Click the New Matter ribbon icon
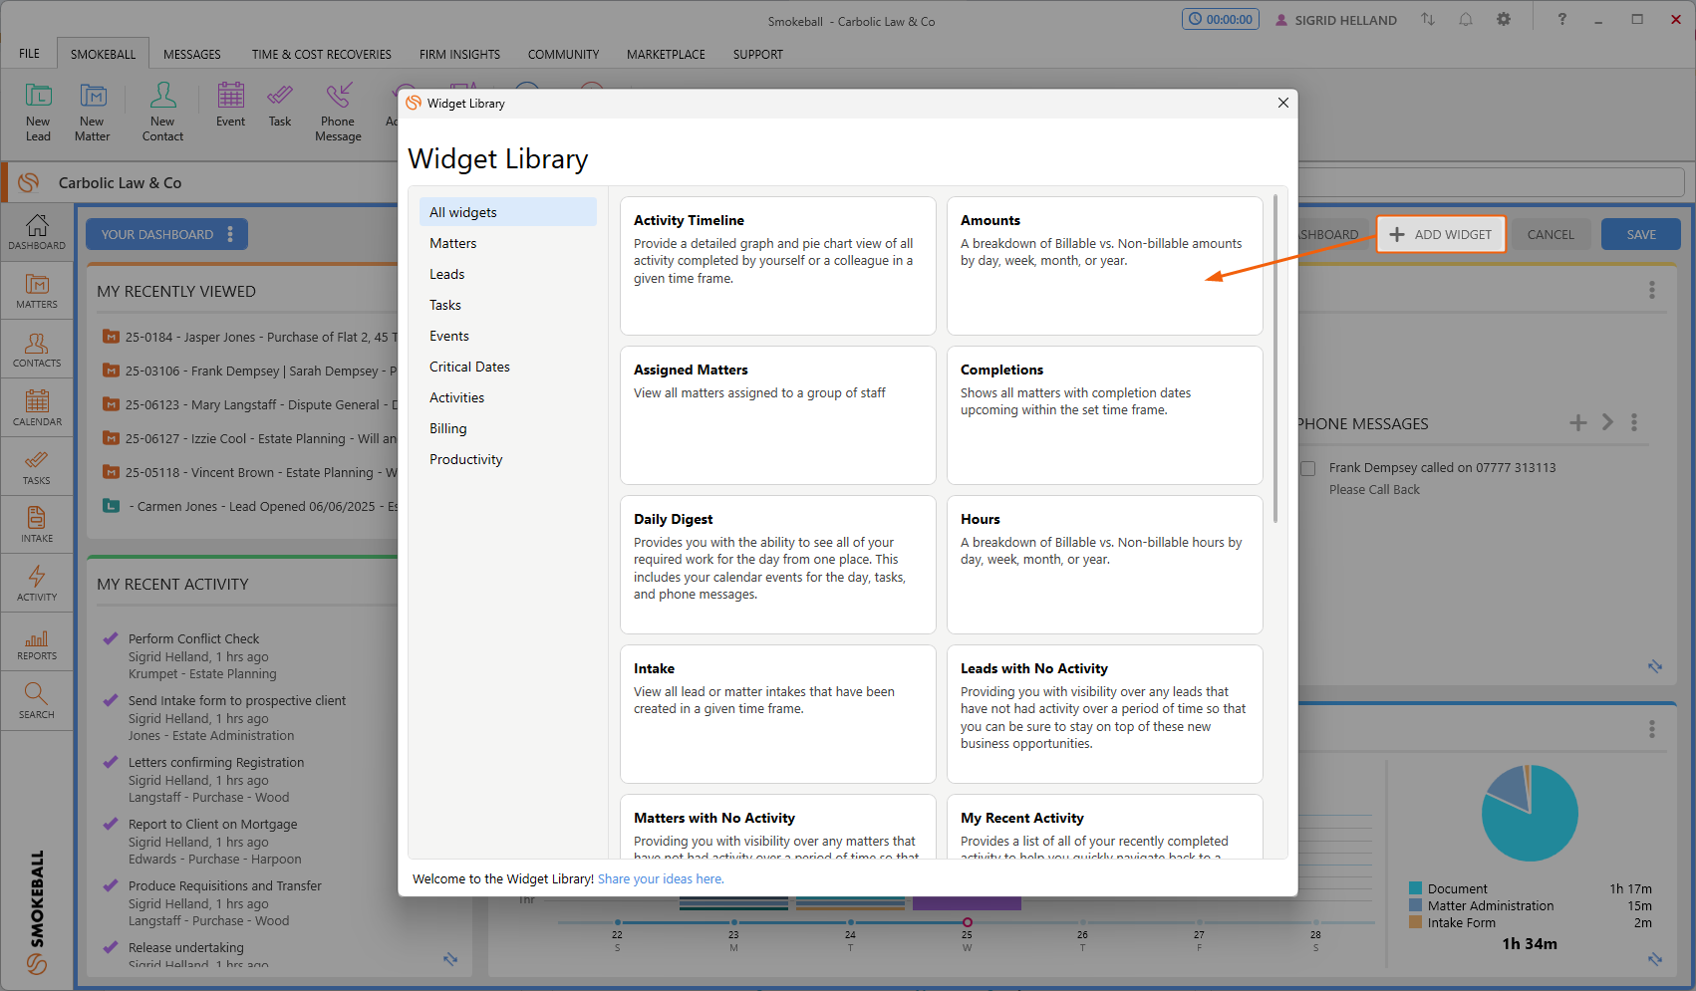The image size is (1696, 991). [x=92, y=112]
